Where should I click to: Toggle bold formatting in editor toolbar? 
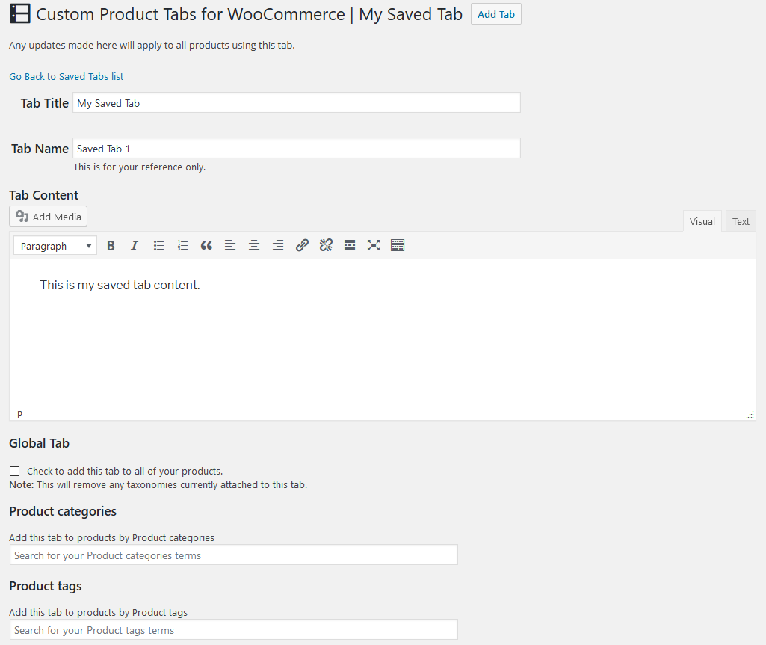tap(111, 245)
